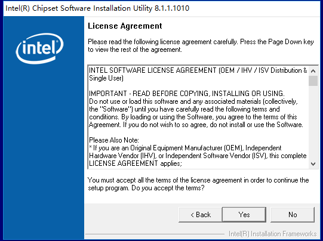Click the INTEL SOFTWARE LICENSE AGREEMENT first line

pos(198,70)
